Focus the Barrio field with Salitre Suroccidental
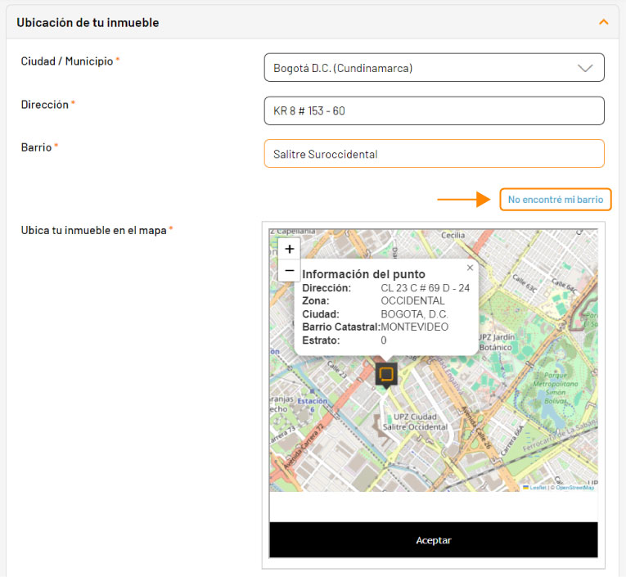The width and height of the screenshot is (626, 577). (x=434, y=154)
